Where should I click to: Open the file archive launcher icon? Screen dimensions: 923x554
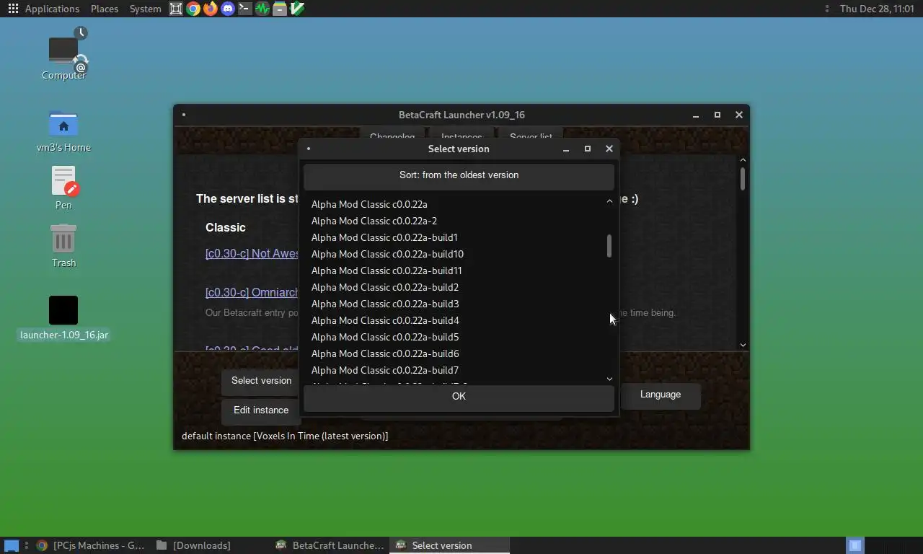tap(280, 9)
